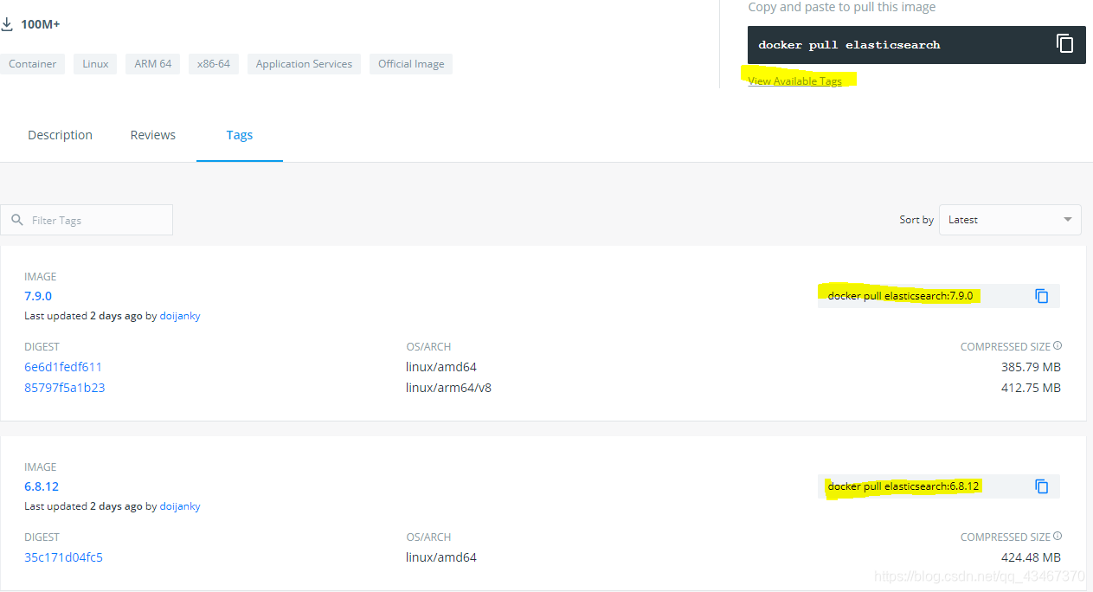Click the Container category chip

tap(32, 64)
